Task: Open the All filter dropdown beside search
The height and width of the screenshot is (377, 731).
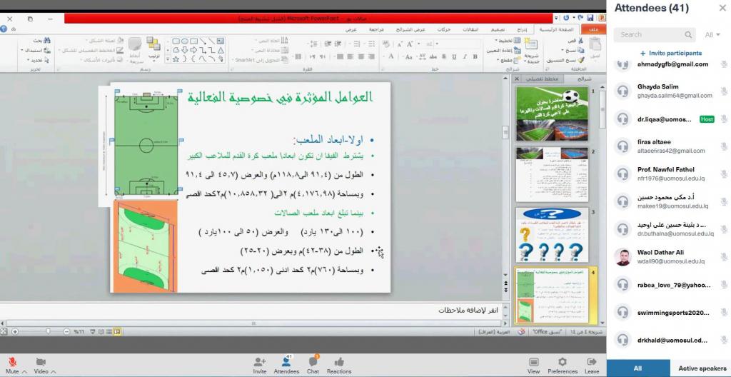Action: pyautogui.click(x=712, y=34)
